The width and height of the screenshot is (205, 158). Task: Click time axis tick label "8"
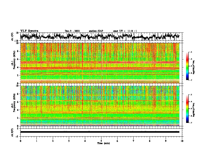[x=150, y=141]
